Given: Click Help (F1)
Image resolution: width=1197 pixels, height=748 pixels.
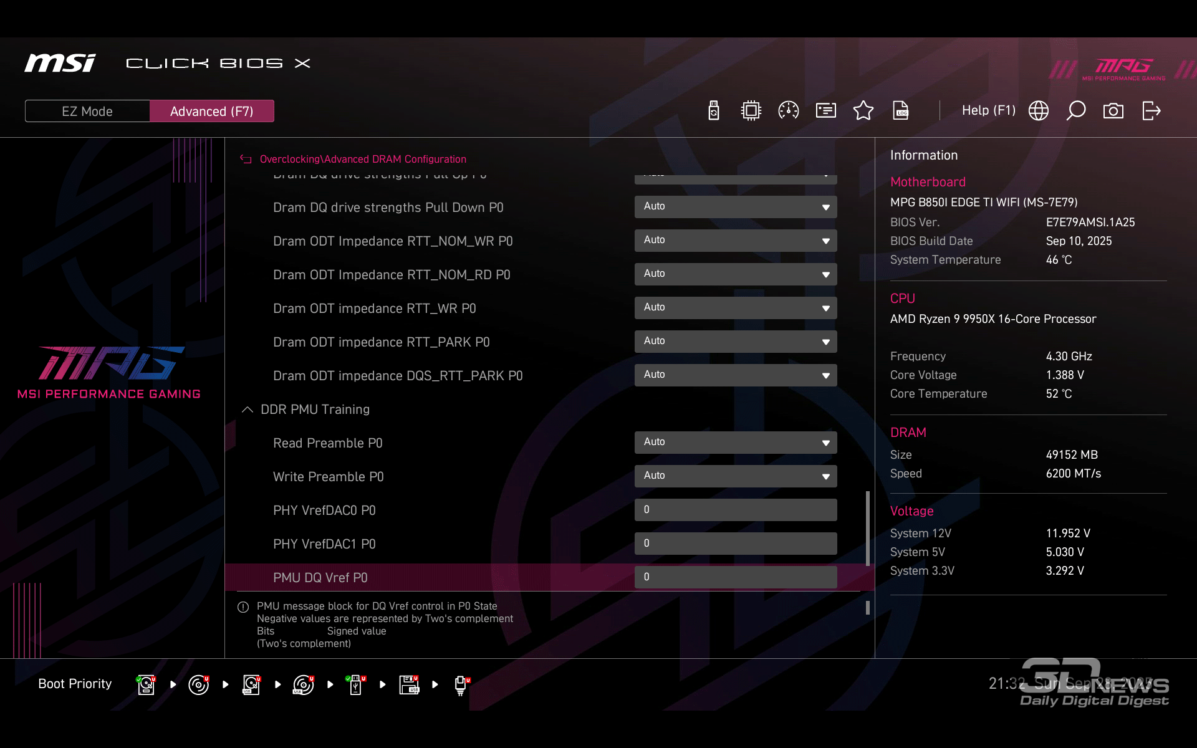Looking at the screenshot, I should [x=988, y=111].
